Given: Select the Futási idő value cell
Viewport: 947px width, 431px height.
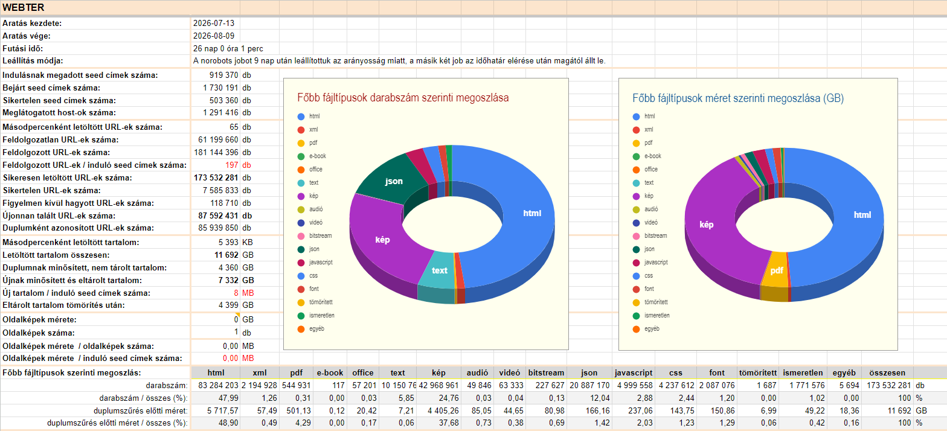Looking at the screenshot, I should [x=228, y=48].
